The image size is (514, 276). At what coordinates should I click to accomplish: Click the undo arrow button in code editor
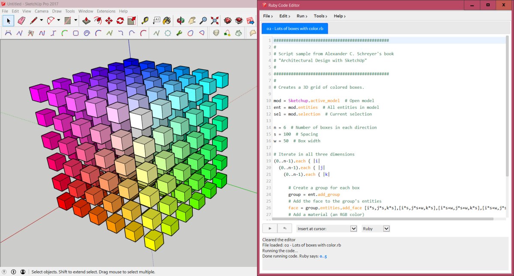285,228
